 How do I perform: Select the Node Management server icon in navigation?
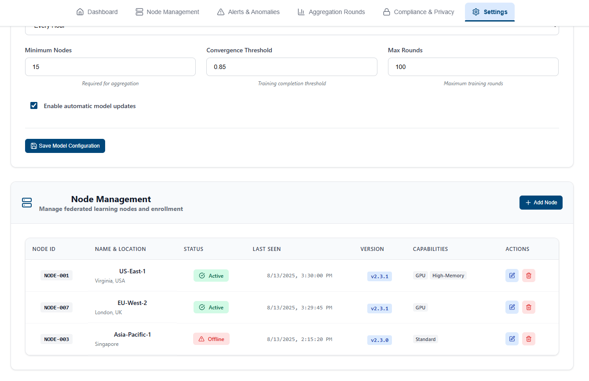(x=139, y=12)
